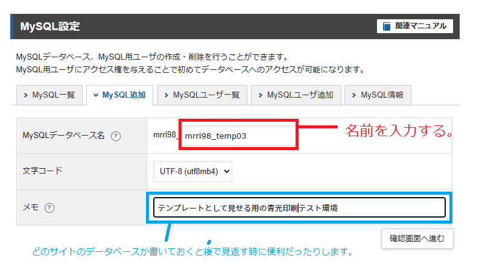Click the chevron icon on MySQL一覧 tab
The image size is (482, 270).
click(x=25, y=95)
